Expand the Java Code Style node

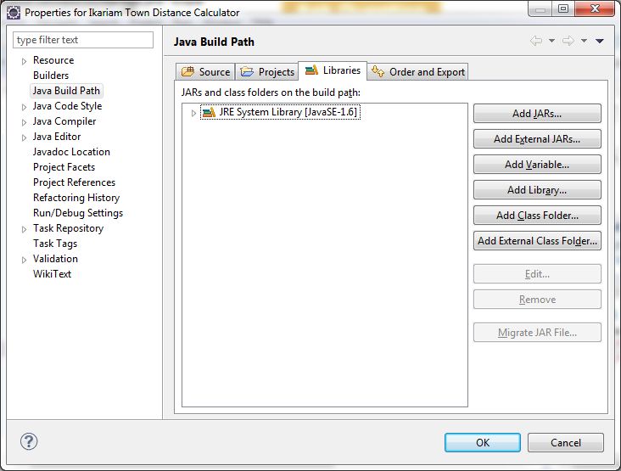[x=24, y=107]
